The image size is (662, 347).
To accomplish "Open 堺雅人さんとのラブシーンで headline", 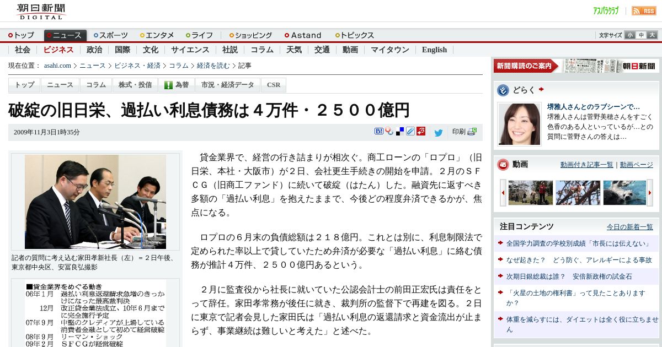I will point(594,107).
